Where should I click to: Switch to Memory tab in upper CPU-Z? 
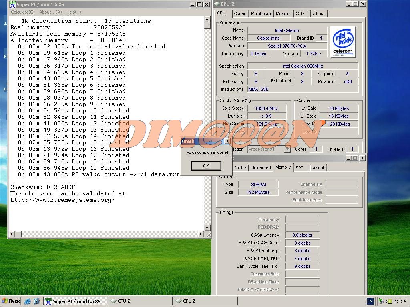283,14
